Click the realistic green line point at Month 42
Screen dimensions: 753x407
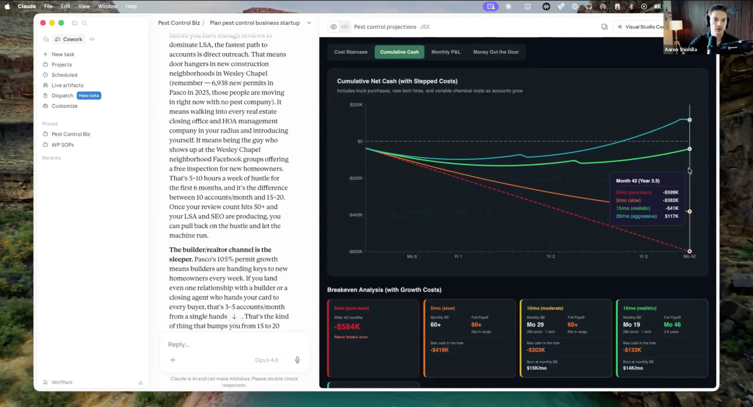[689, 149]
